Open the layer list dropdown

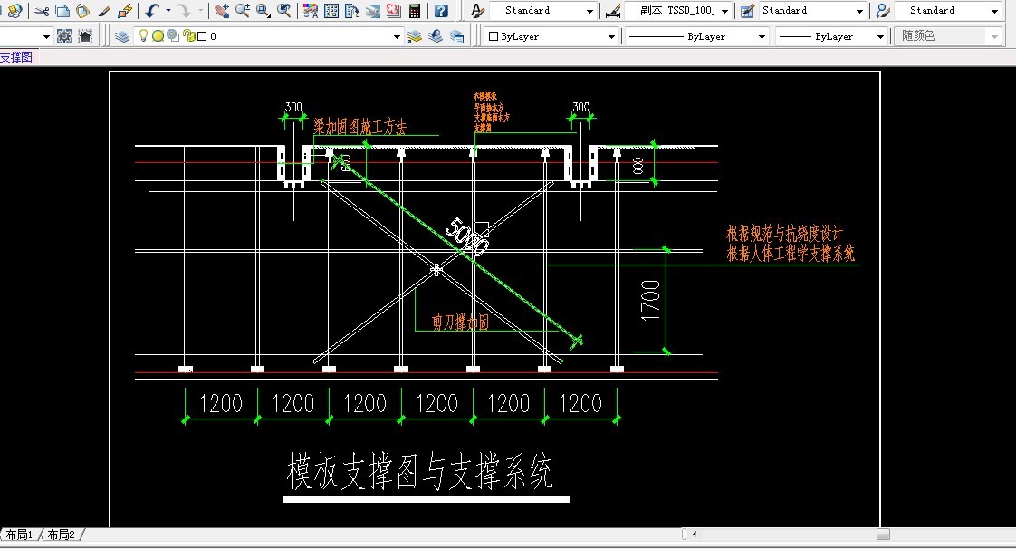point(398,37)
